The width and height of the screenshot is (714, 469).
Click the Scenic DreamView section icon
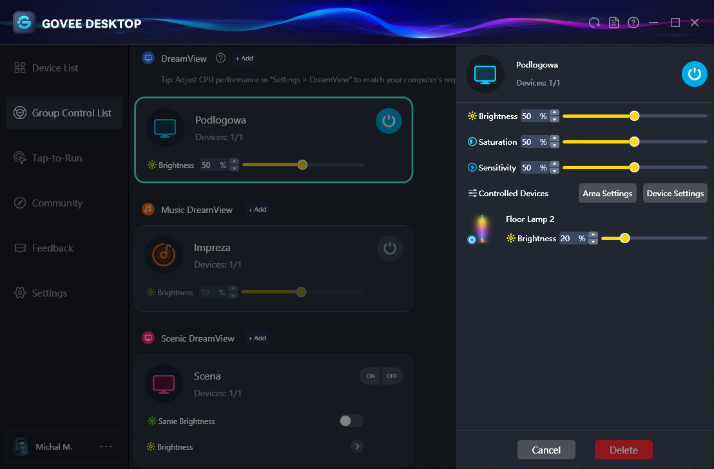148,338
